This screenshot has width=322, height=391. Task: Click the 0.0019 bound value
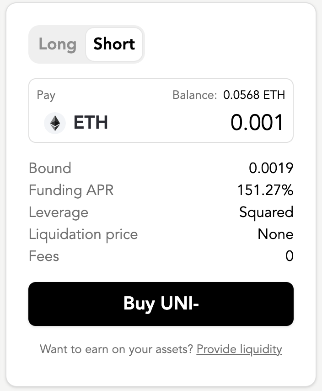(271, 168)
